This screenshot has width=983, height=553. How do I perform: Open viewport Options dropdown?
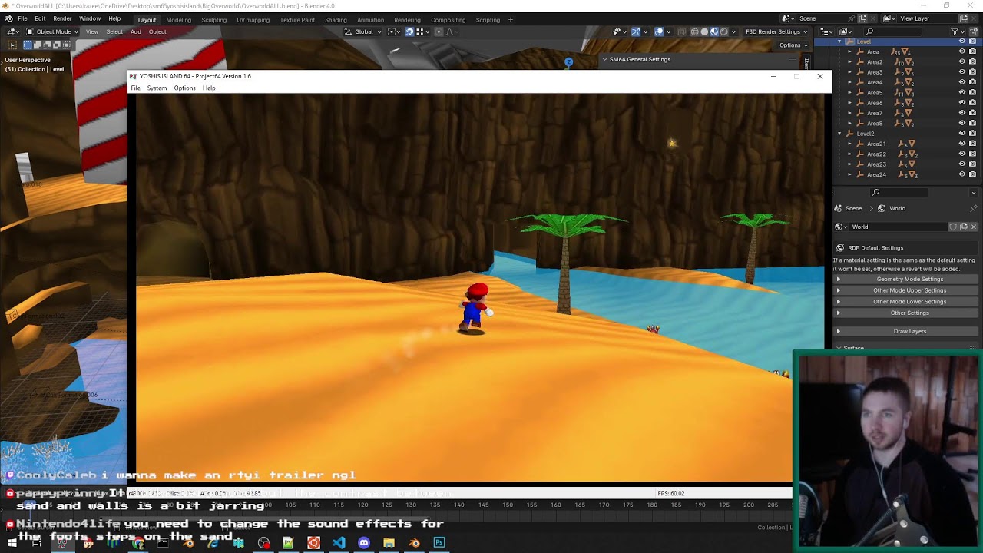[x=793, y=45]
